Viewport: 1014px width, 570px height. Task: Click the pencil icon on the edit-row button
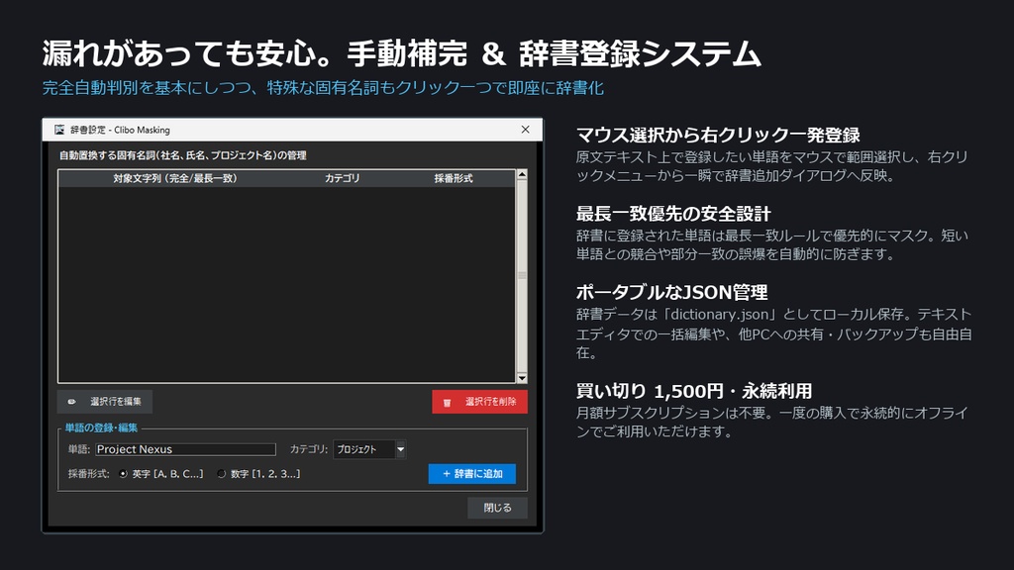(71, 402)
